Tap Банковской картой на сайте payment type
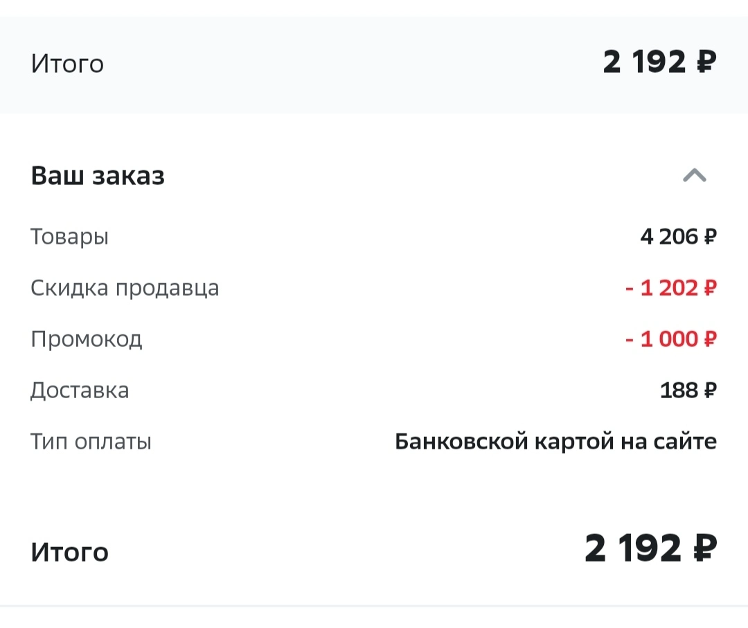The image size is (748, 628). coord(555,442)
